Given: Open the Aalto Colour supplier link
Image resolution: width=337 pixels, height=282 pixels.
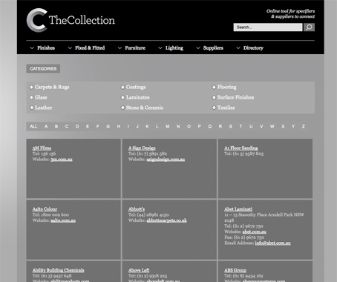Looking at the screenshot, I should 45,209.
